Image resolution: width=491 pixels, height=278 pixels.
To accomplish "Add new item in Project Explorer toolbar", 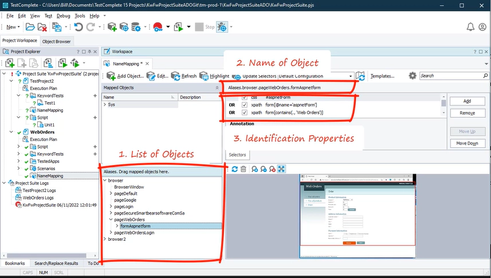I will [x=10, y=63].
